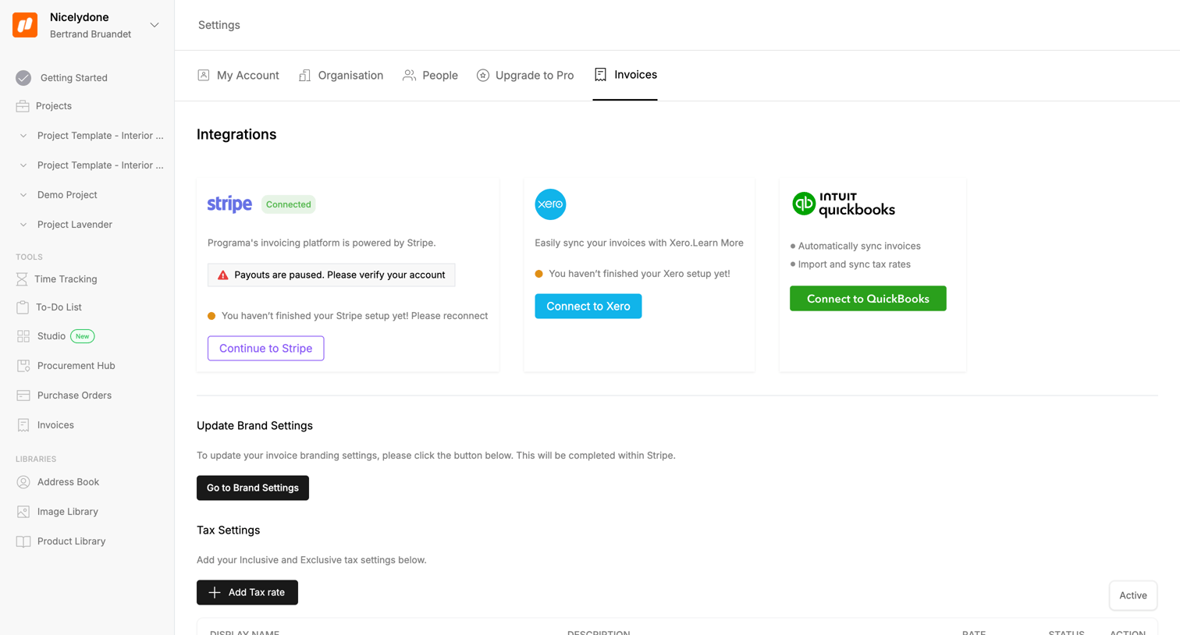Click the Stripe Connected status badge
Screen dimensions: 1180x635
click(x=289, y=204)
